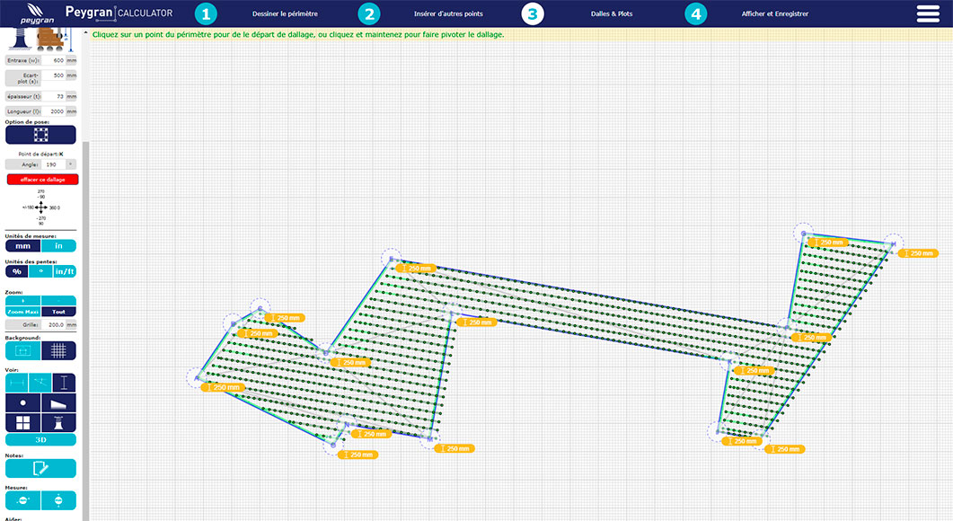Click the épaisseur (t) input field
The width and height of the screenshot is (953, 521).
[x=53, y=96]
